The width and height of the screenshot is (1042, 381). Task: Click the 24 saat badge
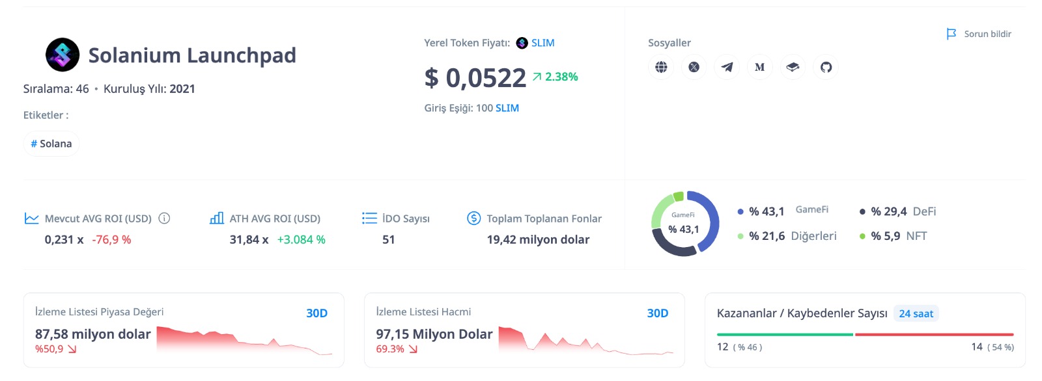[916, 314]
